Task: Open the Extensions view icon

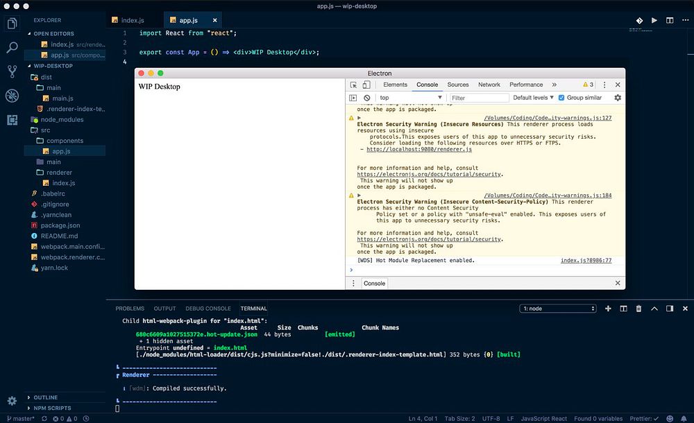Action: click(12, 119)
